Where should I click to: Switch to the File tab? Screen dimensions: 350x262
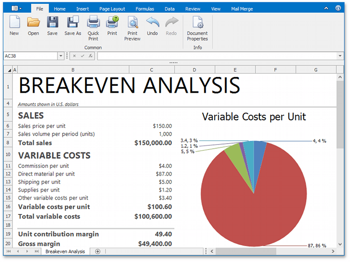coord(40,9)
